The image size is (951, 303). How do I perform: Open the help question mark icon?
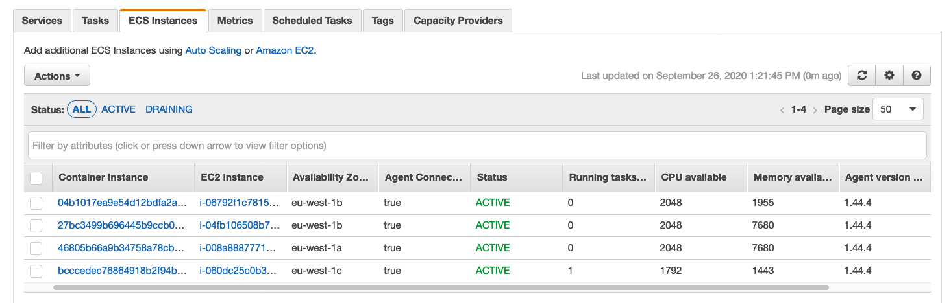tap(917, 76)
